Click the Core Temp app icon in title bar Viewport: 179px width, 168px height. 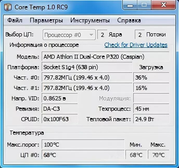pyautogui.click(x=8, y=7)
